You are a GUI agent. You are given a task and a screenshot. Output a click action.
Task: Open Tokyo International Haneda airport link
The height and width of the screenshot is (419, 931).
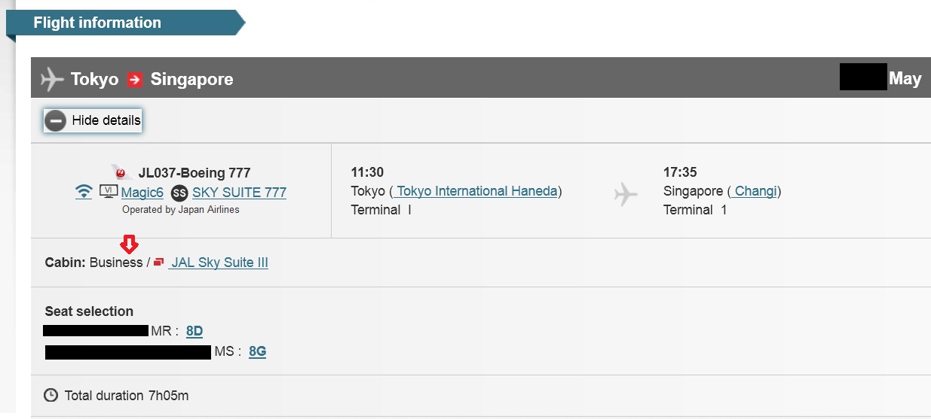(x=476, y=191)
